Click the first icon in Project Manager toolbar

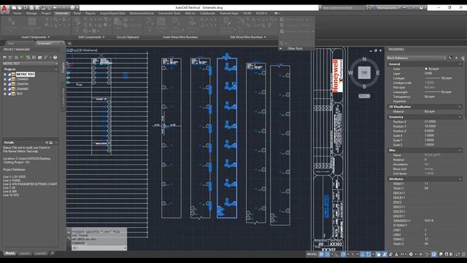(x=5, y=57)
